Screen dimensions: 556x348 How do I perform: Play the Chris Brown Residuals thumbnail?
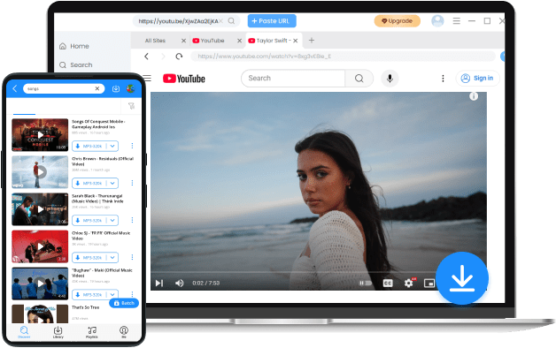click(40, 172)
